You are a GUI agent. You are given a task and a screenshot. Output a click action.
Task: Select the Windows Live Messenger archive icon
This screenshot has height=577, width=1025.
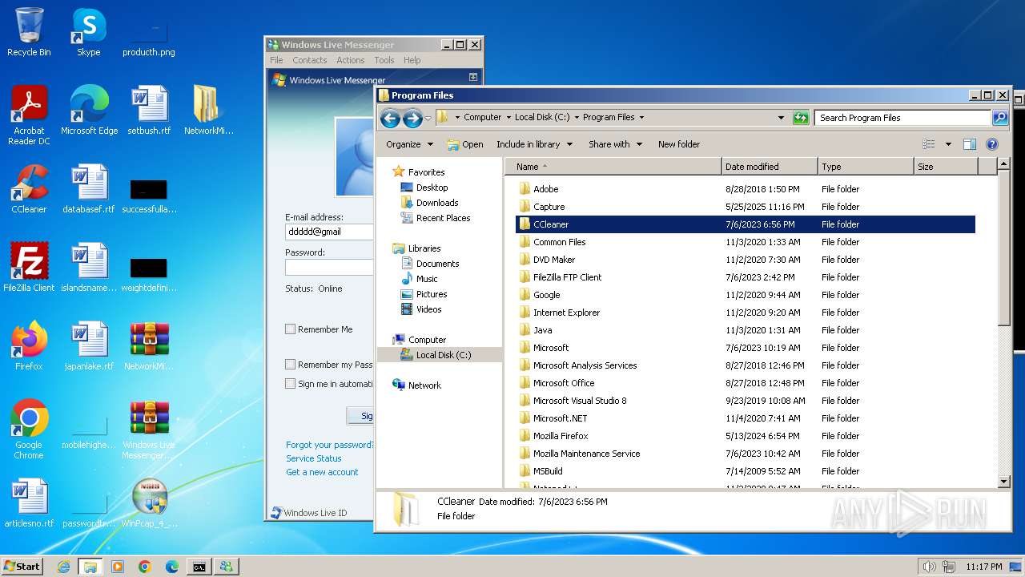149,430
